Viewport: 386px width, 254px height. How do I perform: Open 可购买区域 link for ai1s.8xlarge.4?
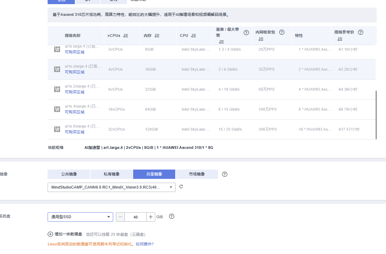[75, 132]
